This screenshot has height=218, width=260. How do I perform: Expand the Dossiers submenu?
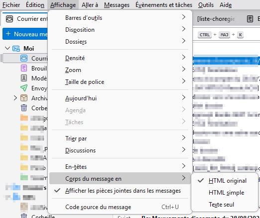pos(120,42)
